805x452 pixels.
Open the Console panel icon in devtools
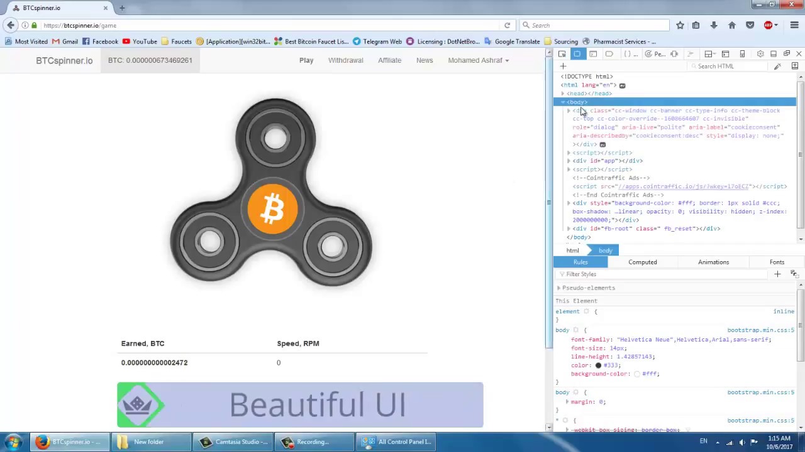pyautogui.click(x=593, y=54)
